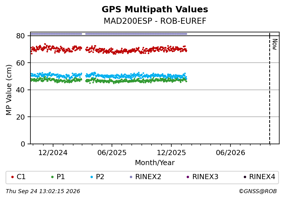This screenshot has height=200, width=285.
Task: Select the C1 legend label
Action: tap(21, 177)
